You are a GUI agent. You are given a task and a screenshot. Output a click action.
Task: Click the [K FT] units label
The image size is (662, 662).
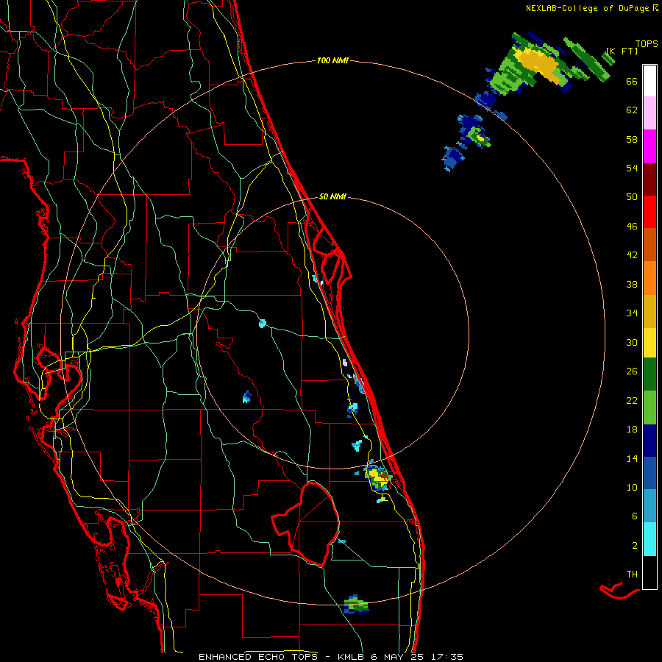point(622,51)
